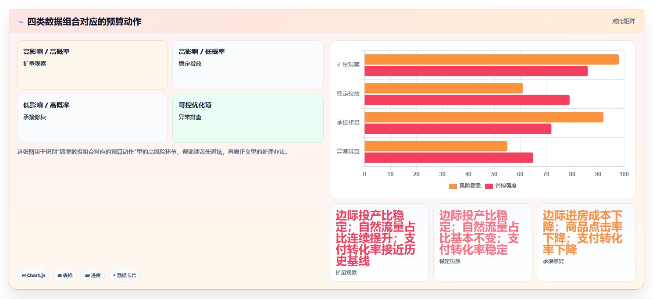This screenshot has width=653, height=299.
Task: Click the 表格 tag
Action: (65, 275)
